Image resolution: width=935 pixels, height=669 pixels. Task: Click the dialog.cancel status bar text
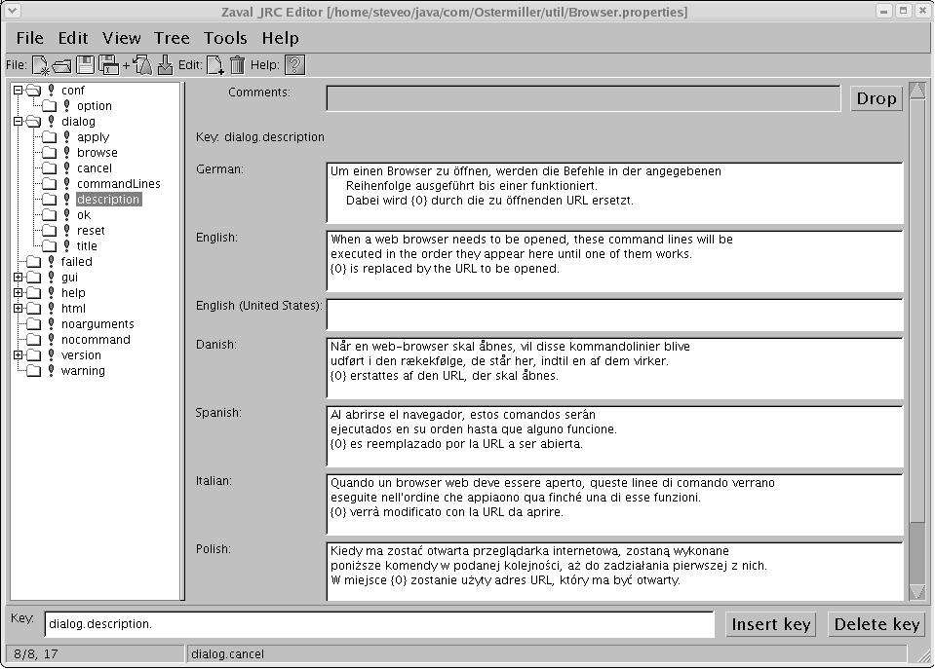click(227, 654)
